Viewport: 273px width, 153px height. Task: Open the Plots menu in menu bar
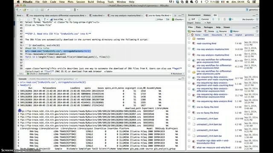(x=70, y=2)
